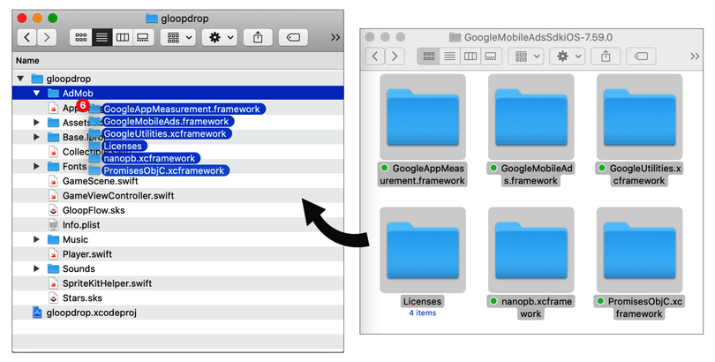Switch gloopdrop window to column view

(122, 37)
